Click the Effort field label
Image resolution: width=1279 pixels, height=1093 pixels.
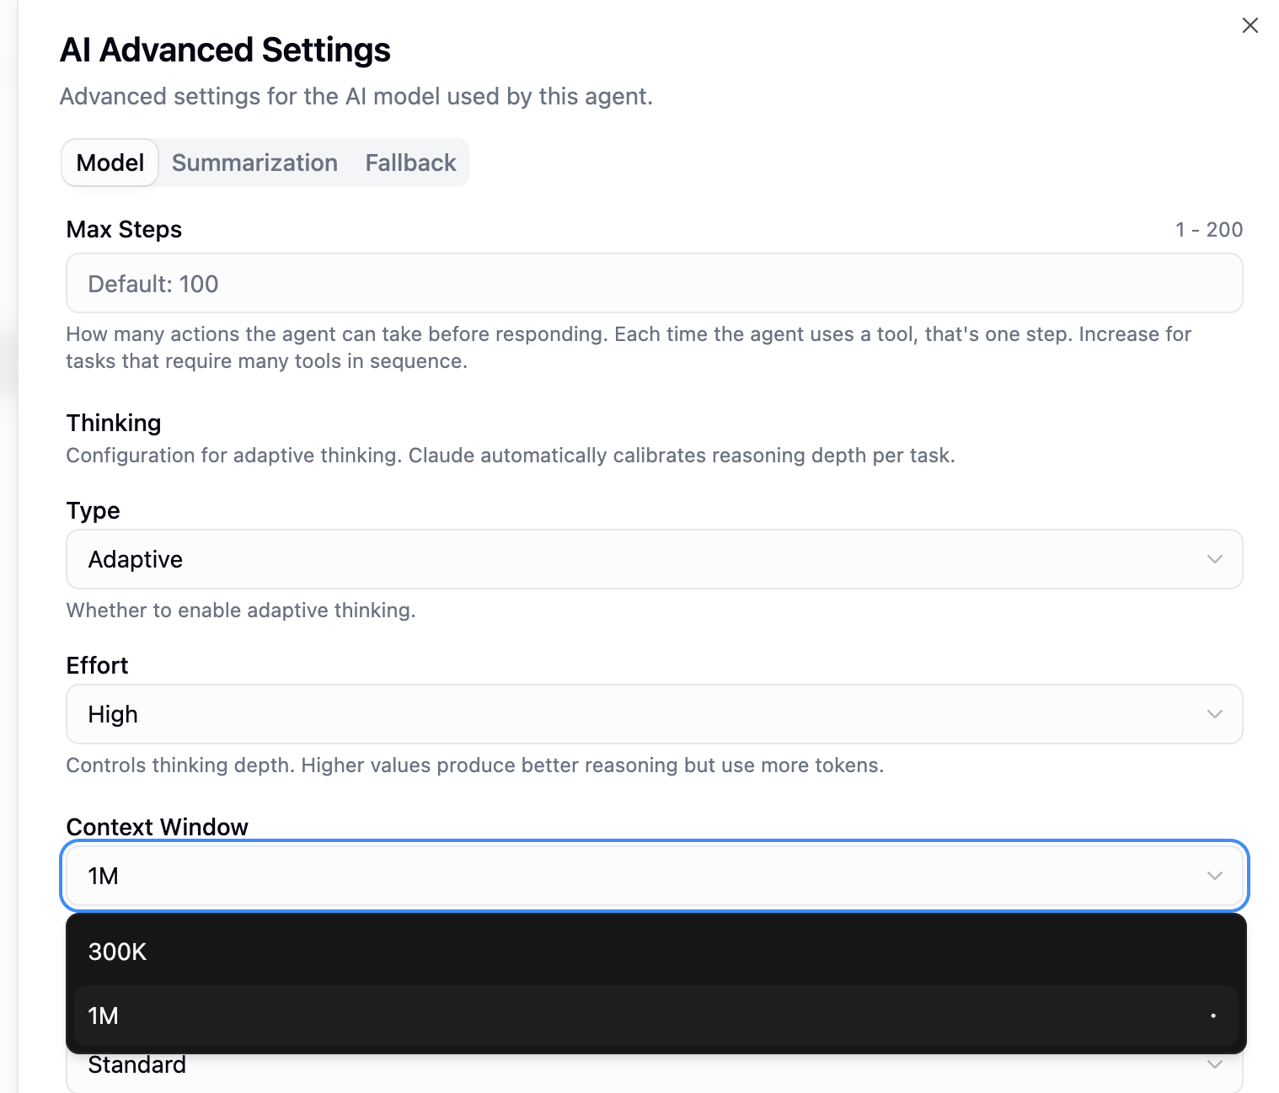[x=97, y=665]
